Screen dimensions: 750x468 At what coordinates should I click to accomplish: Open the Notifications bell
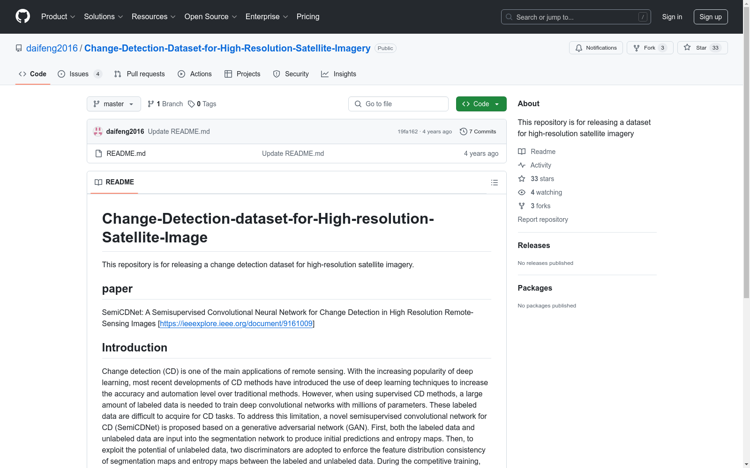(x=579, y=48)
